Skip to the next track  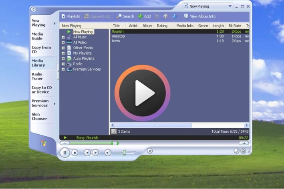pos(95,153)
